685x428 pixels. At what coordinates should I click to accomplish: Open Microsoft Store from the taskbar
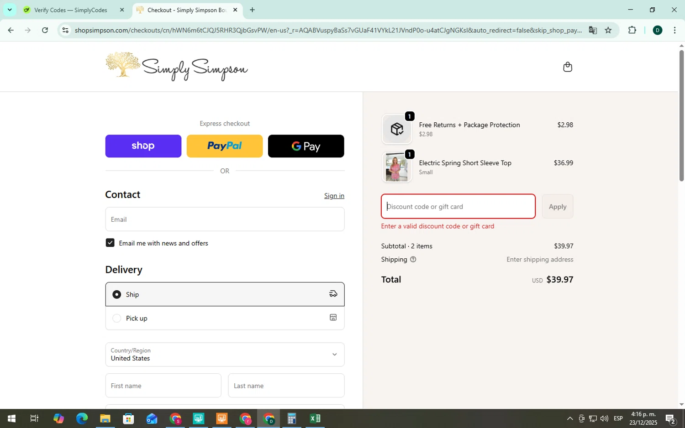point(128,418)
